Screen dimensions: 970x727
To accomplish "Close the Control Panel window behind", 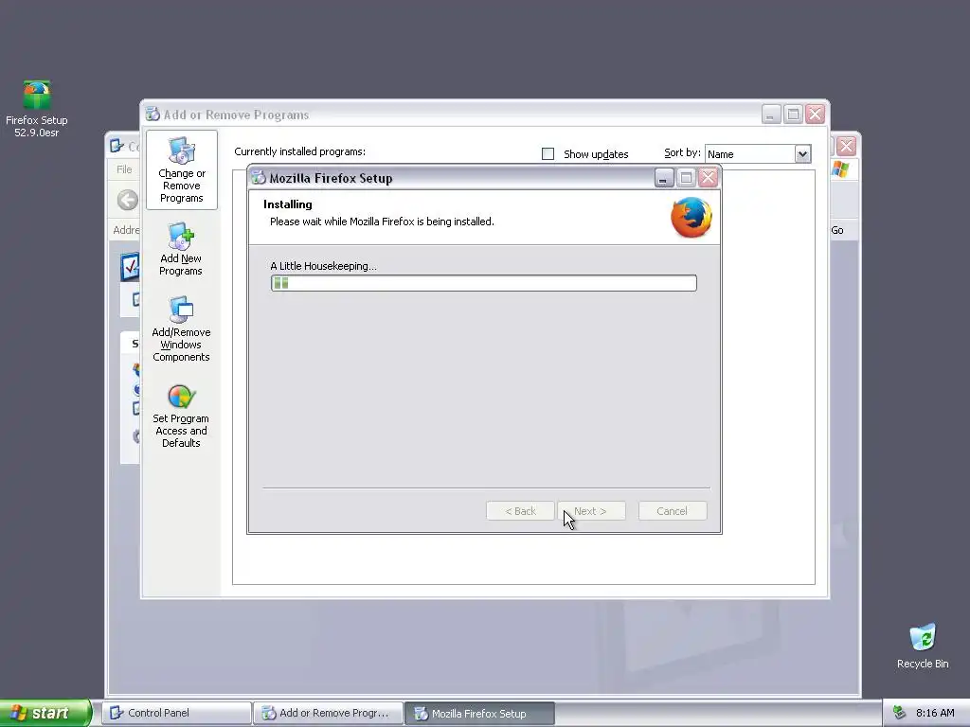I will click(846, 147).
